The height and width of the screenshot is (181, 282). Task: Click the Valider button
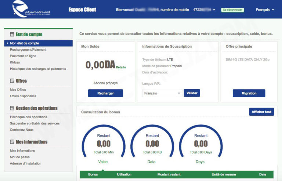click(192, 93)
